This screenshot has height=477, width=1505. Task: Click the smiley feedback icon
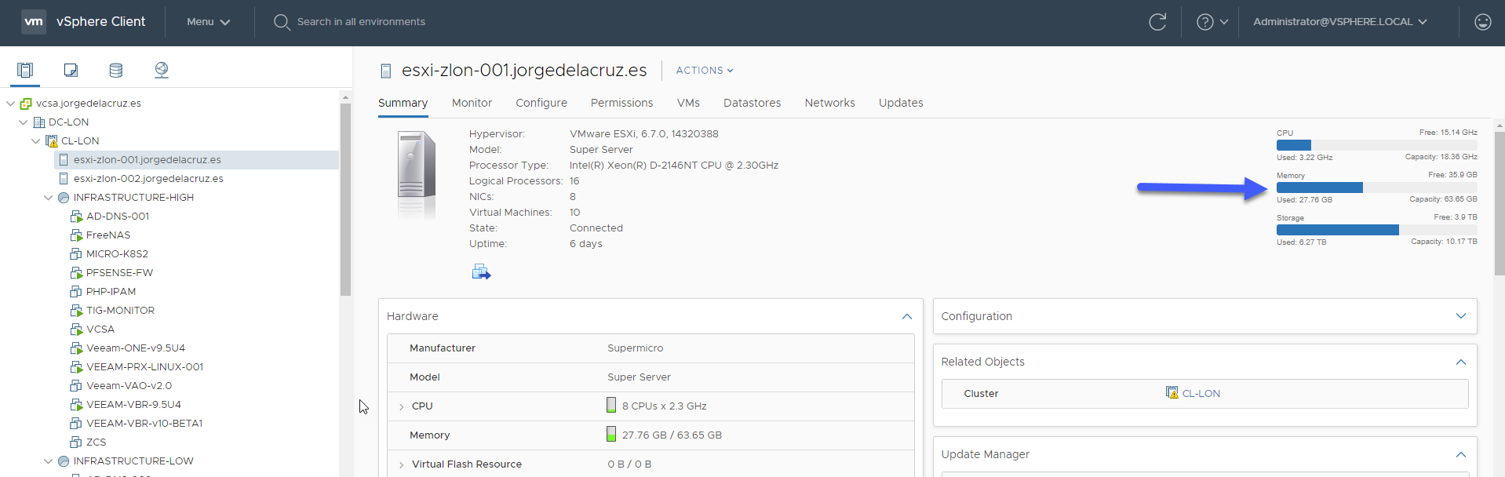pos(1482,22)
